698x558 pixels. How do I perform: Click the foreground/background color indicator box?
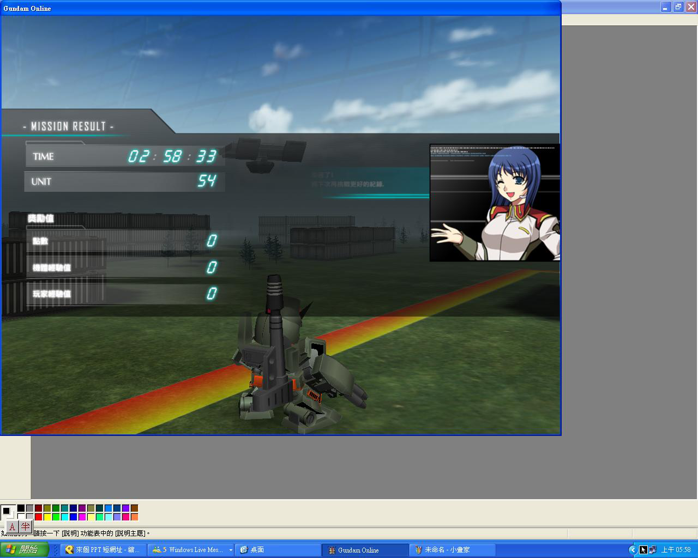(8, 512)
